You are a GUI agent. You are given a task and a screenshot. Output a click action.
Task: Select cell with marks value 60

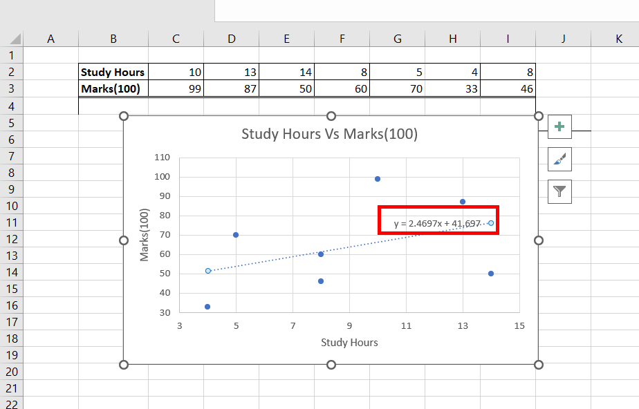(342, 88)
